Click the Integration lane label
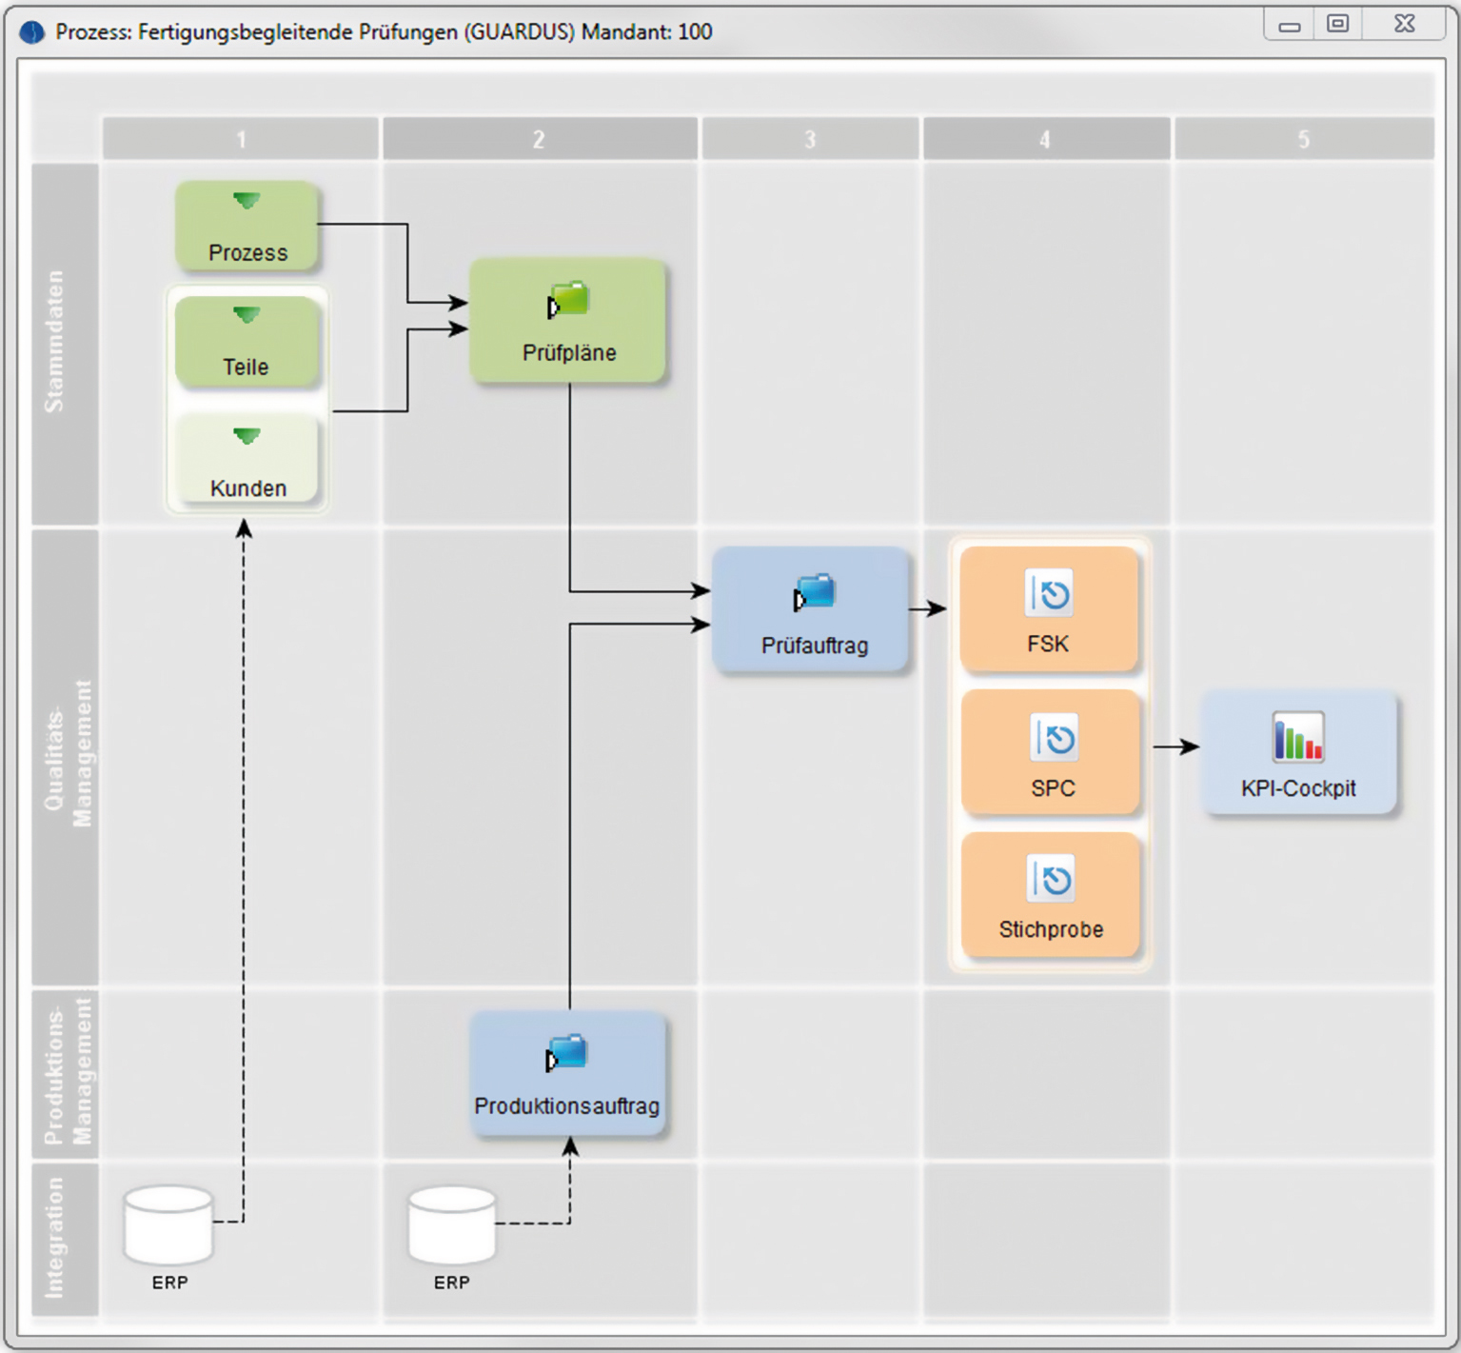 tap(56, 1238)
